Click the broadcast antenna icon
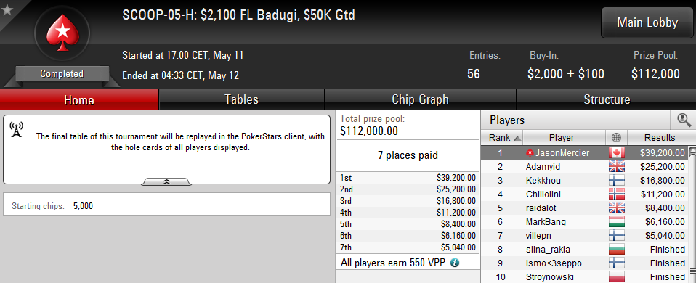Image resolution: width=696 pixels, height=283 pixels. click(x=17, y=129)
